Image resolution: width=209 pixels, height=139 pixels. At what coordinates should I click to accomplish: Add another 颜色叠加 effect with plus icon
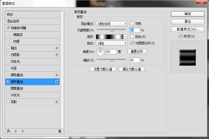(57, 75)
